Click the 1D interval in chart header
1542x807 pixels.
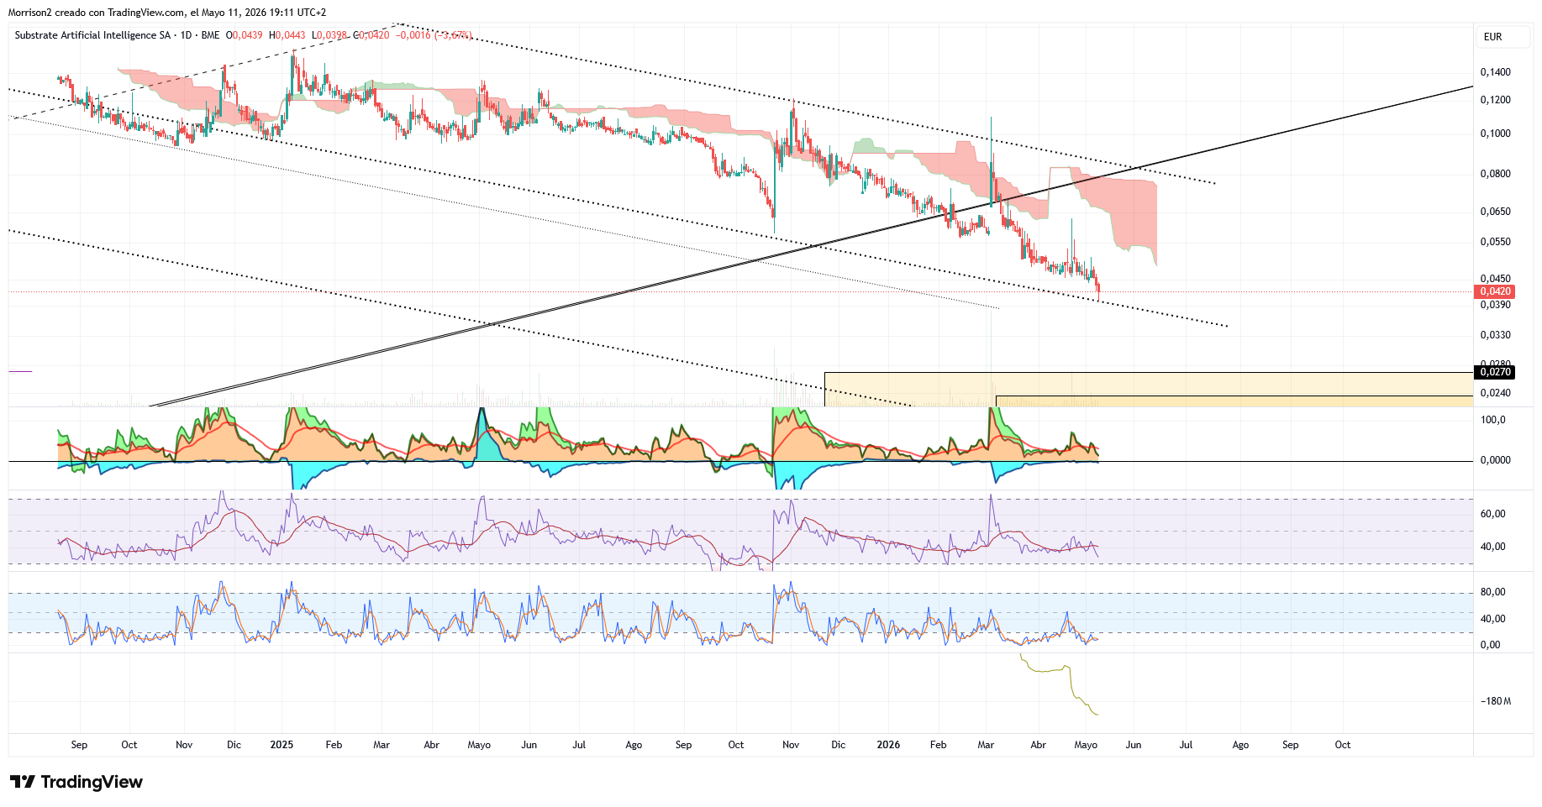[186, 35]
